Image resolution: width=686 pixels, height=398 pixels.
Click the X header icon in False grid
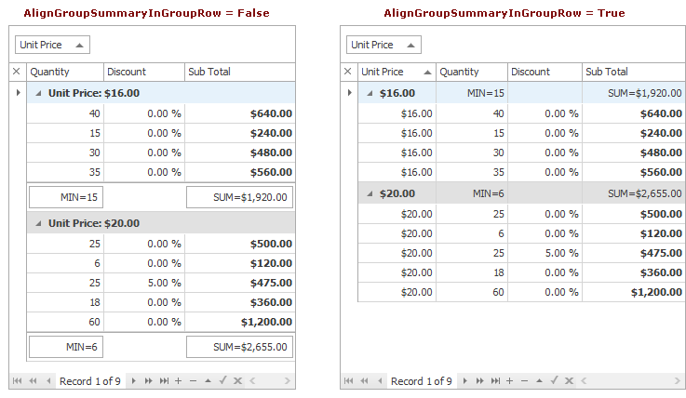coord(17,72)
